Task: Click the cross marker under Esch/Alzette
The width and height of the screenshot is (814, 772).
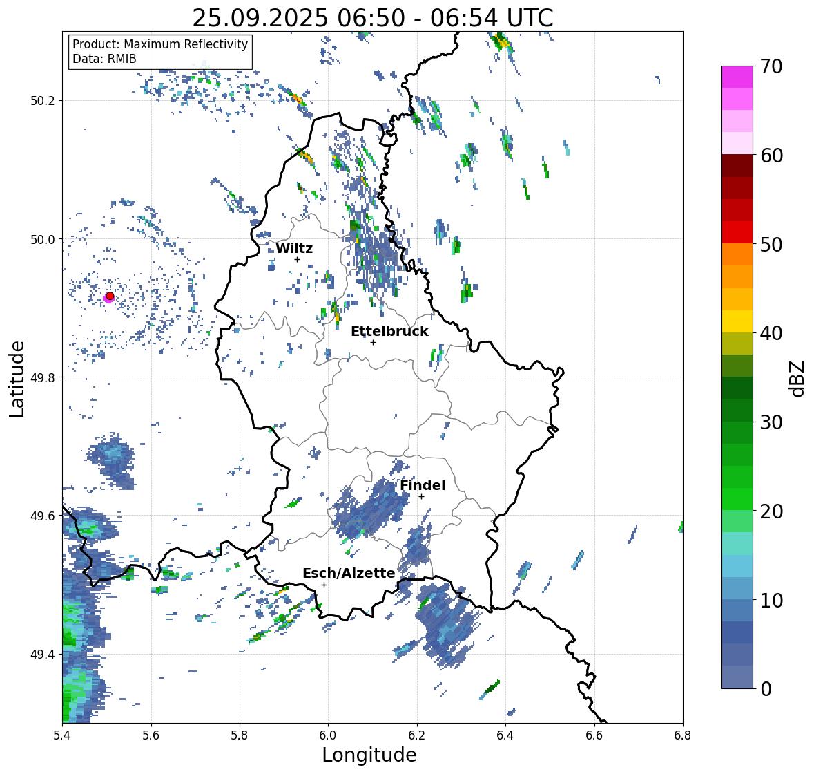Action: 324,585
